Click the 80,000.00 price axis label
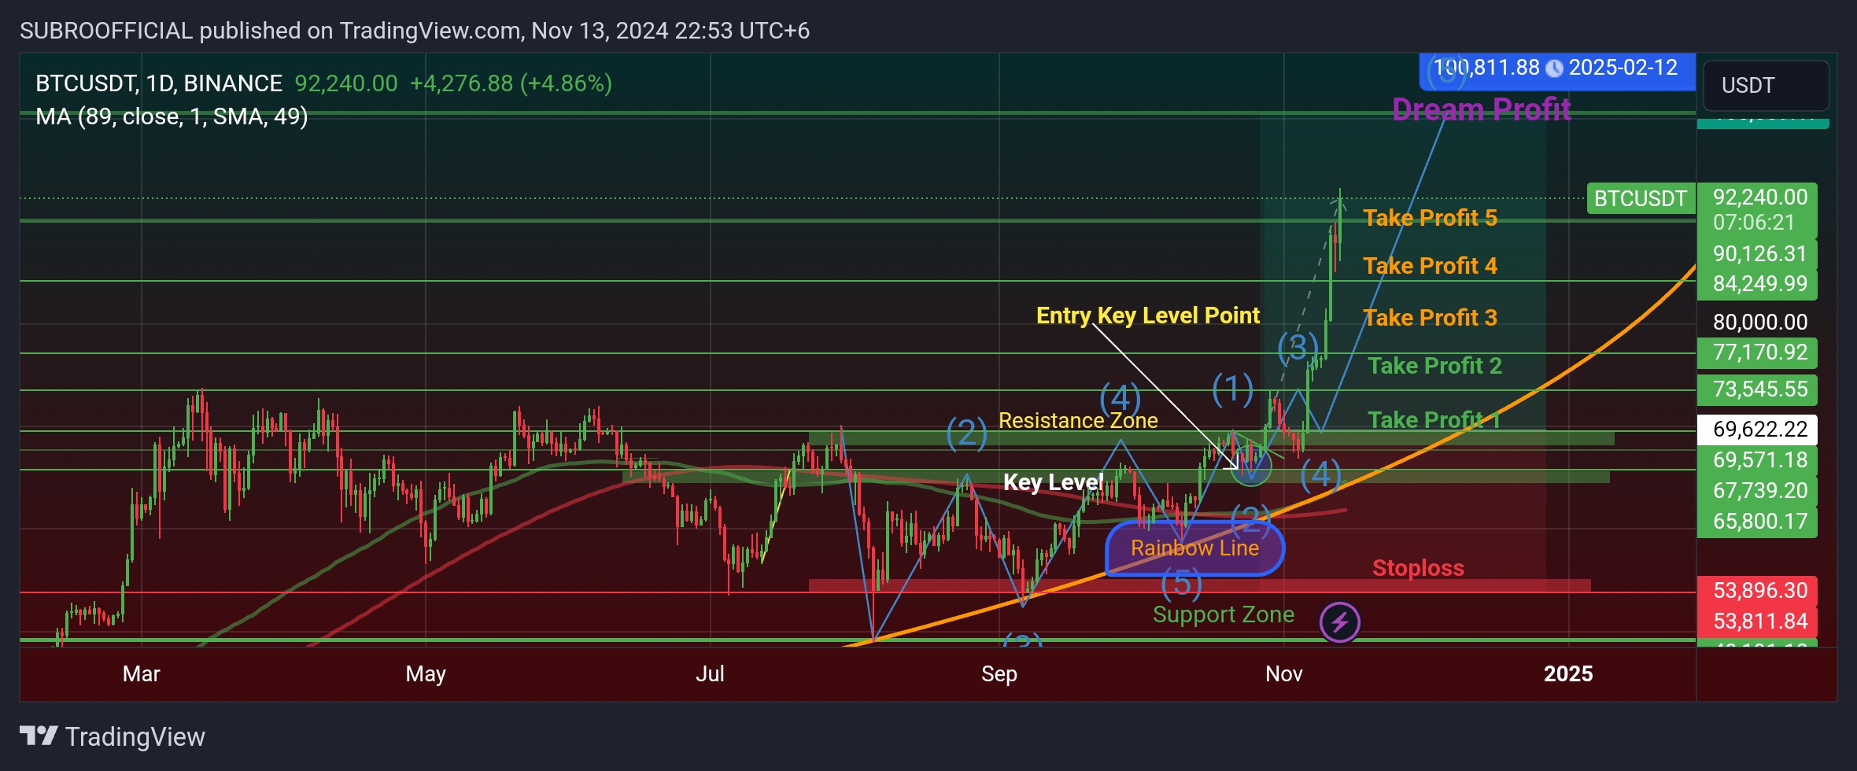 pyautogui.click(x=1759, y=322)
